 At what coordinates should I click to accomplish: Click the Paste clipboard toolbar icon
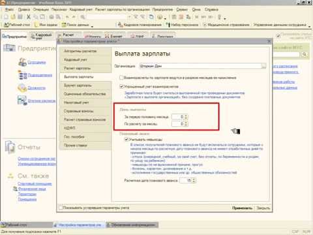(42, 17)
